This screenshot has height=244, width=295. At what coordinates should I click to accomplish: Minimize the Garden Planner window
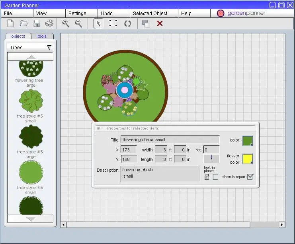tap(273, 5)
